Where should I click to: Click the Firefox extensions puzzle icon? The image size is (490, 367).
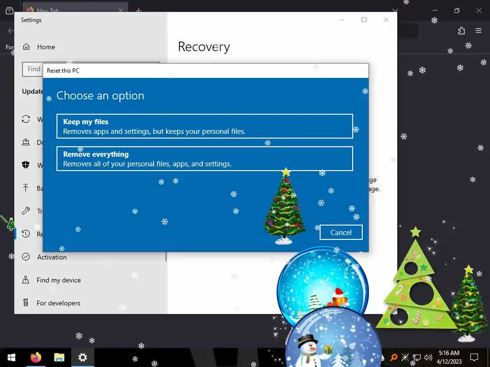(x=462, y=31)
